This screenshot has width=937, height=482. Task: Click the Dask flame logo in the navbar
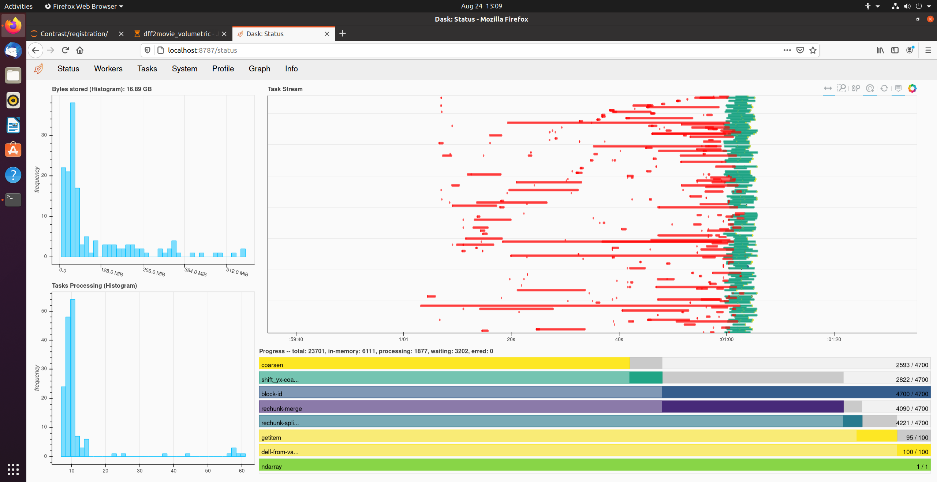38,68
